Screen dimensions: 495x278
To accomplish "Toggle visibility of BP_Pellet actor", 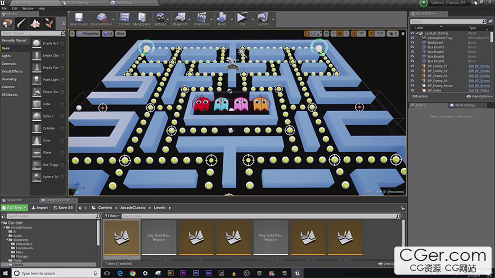I will click(412, 90).
